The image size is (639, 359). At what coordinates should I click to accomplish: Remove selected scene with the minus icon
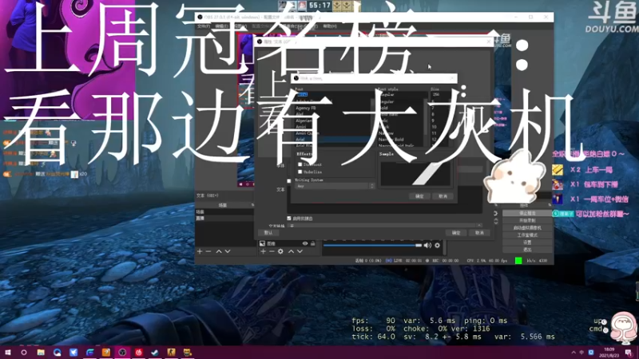pos(208,251)
